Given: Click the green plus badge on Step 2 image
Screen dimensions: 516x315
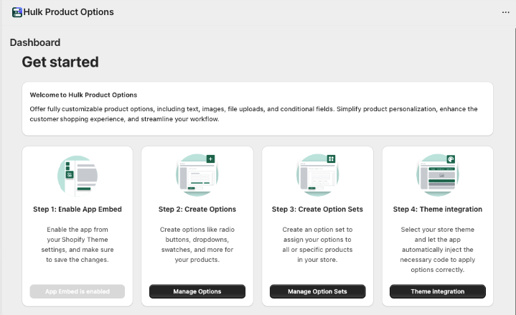Looking at the screenshot, I should (x=210, y=159).
